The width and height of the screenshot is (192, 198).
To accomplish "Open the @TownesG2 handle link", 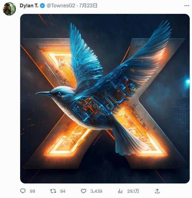I will pos(61,6).
